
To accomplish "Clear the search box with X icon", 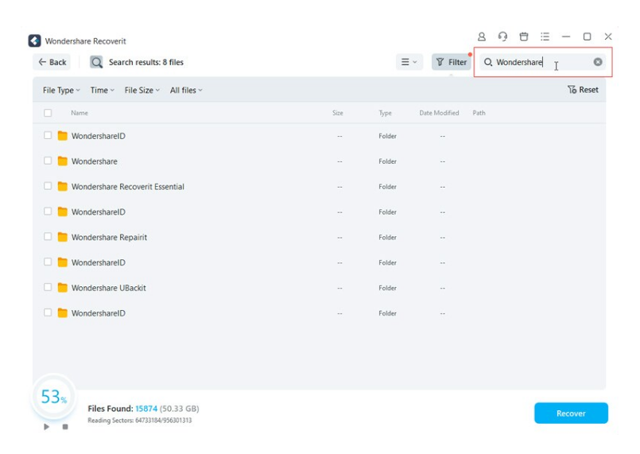I will coord(598,62).
